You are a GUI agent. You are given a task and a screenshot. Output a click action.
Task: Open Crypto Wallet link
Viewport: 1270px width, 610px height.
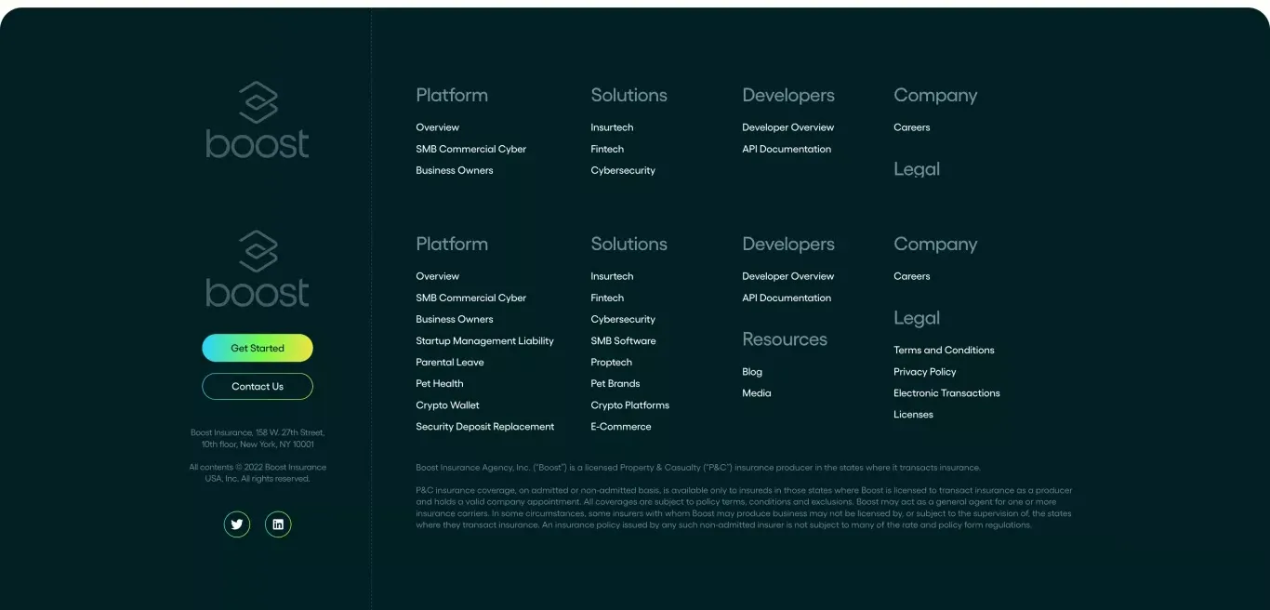point(447,405)
